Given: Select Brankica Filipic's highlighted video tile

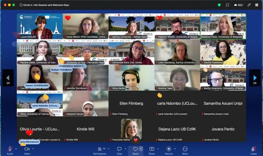Looking at the screenshot, I should tap(223, 26).
